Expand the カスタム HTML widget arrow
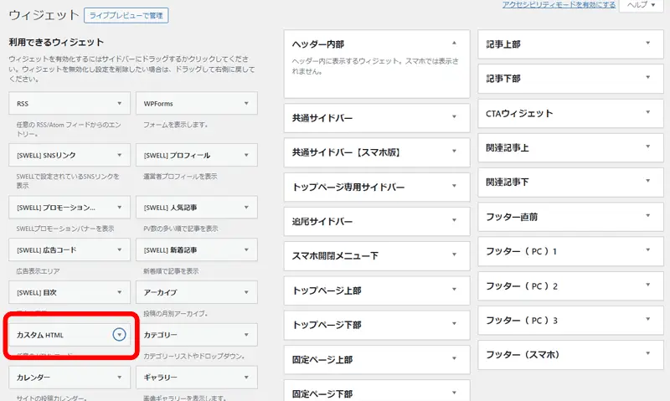 [120, 335]
